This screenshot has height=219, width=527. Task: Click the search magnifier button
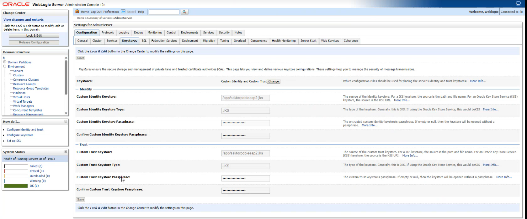pyautogui.click(x=184, y=12)
